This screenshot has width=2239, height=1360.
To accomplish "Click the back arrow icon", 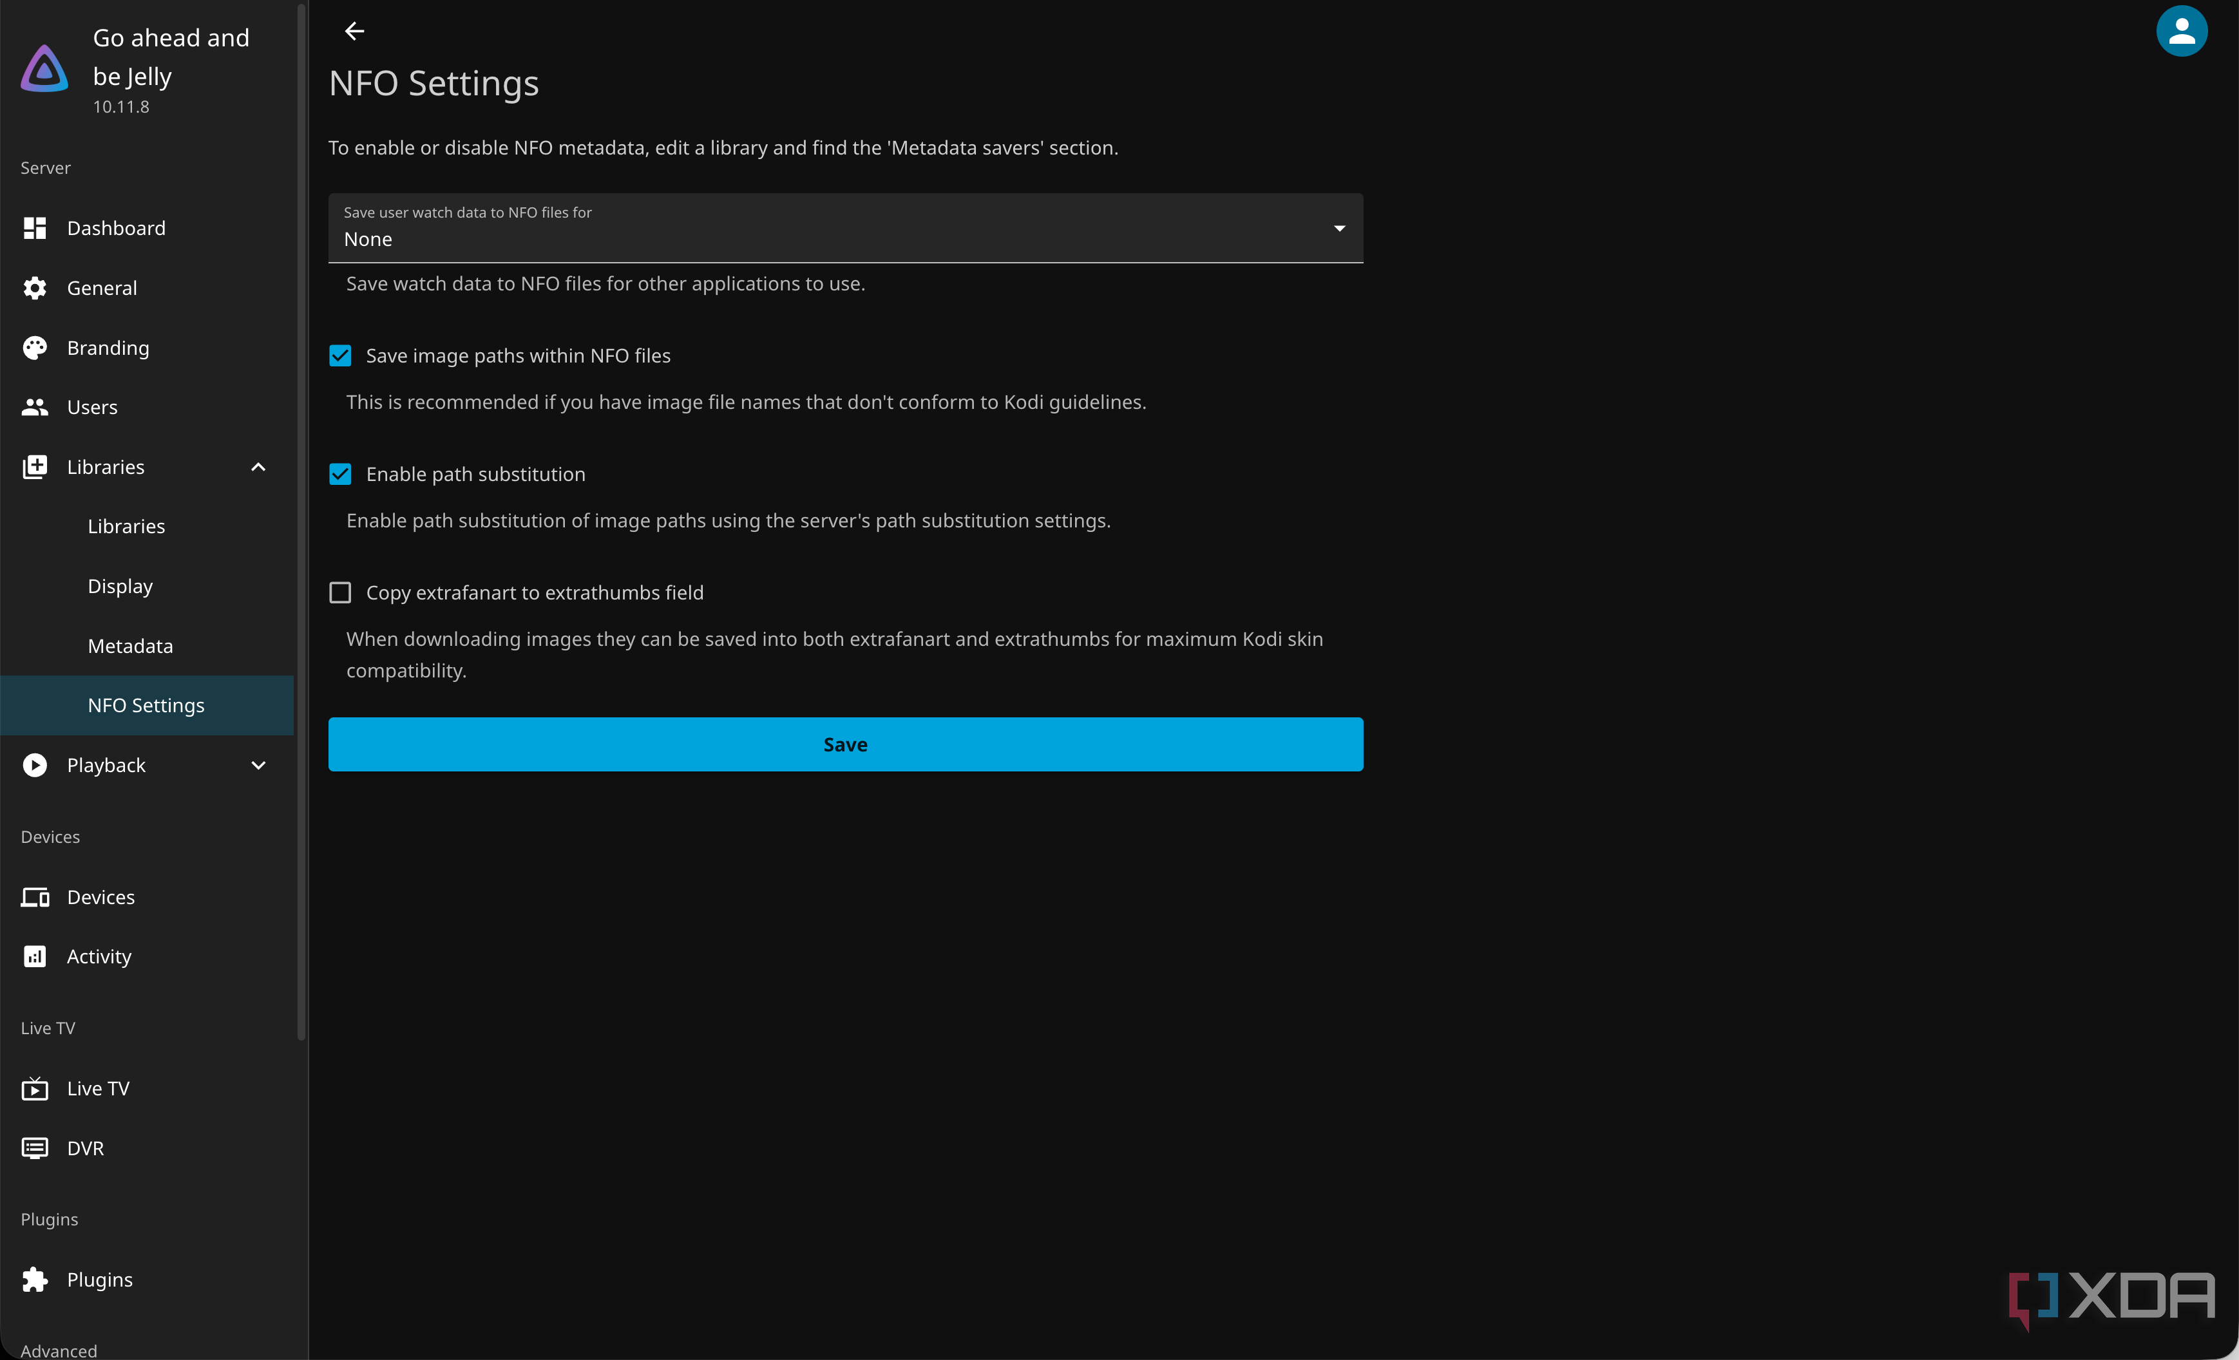I will click(x=354, y=31).
